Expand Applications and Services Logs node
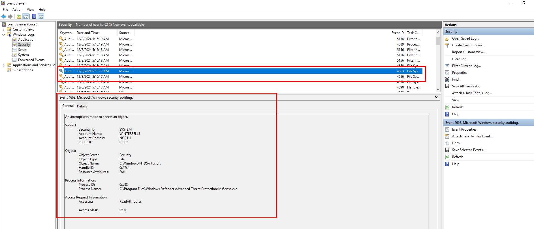This screenshot has height=229, width=534. [x=3, y=65]
